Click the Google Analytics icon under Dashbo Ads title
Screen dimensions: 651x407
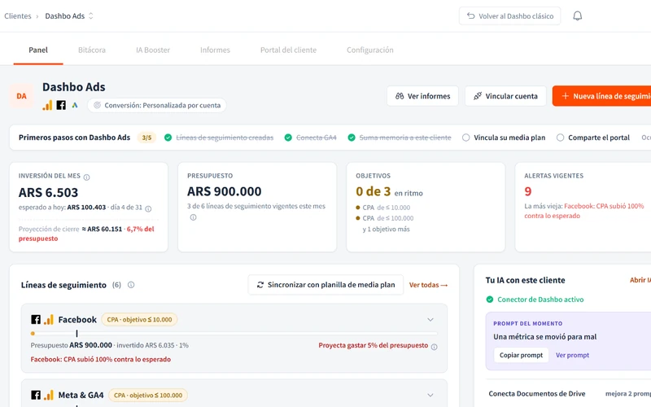pyautogui.click(x=47, y=105)
